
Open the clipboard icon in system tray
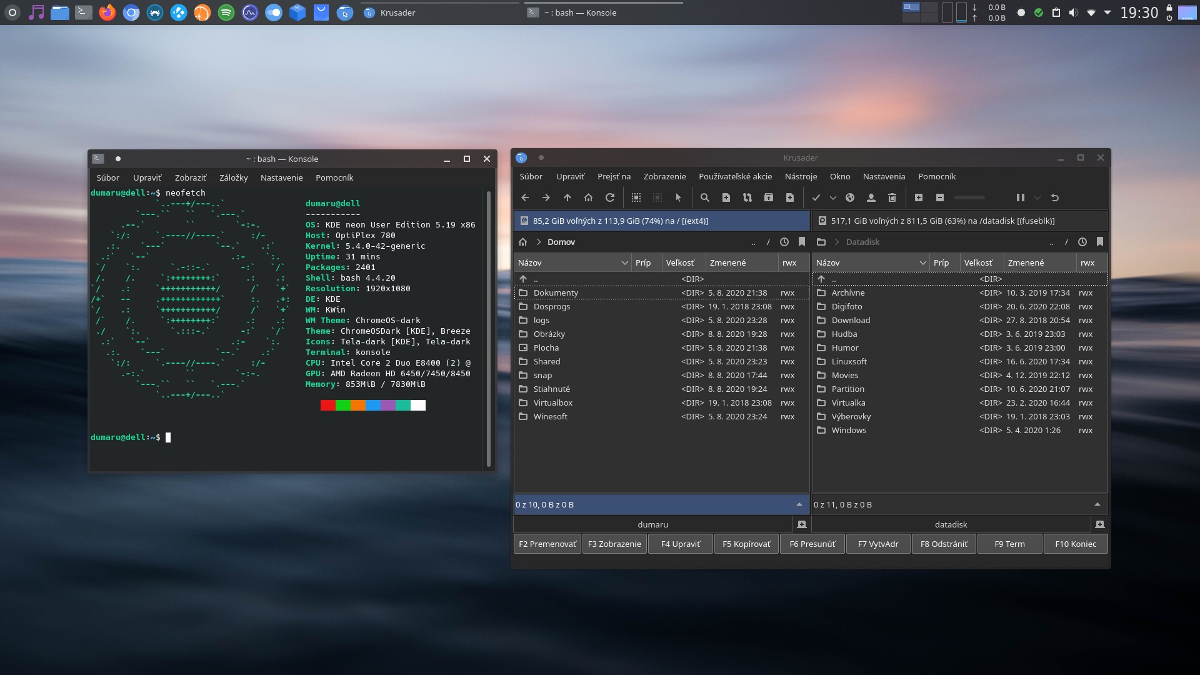1056,12
